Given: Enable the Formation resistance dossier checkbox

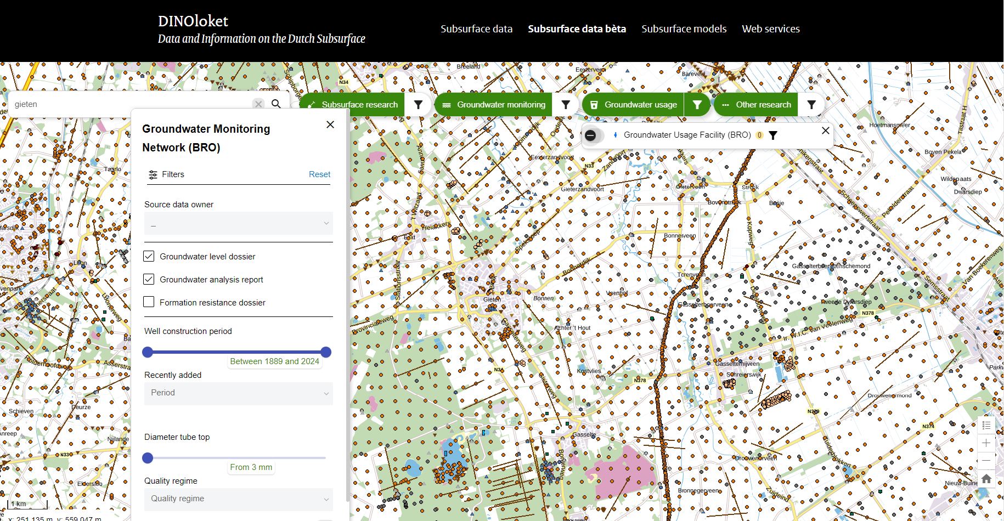Looking at the screenshot, I should (x=148, y=302).
